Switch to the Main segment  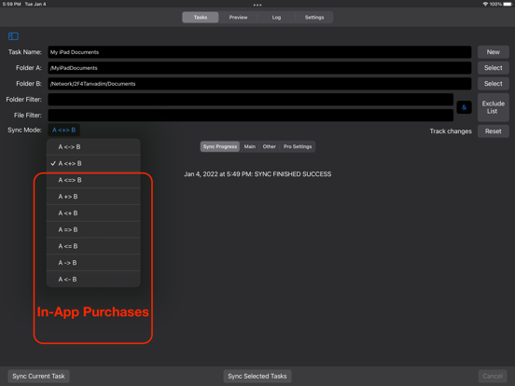[x=250, y=146]
